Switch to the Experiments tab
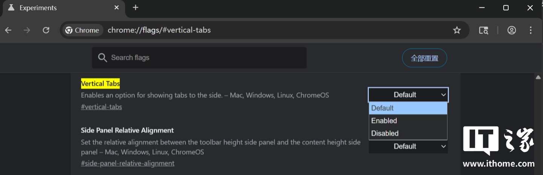 [x=57, y=8]
